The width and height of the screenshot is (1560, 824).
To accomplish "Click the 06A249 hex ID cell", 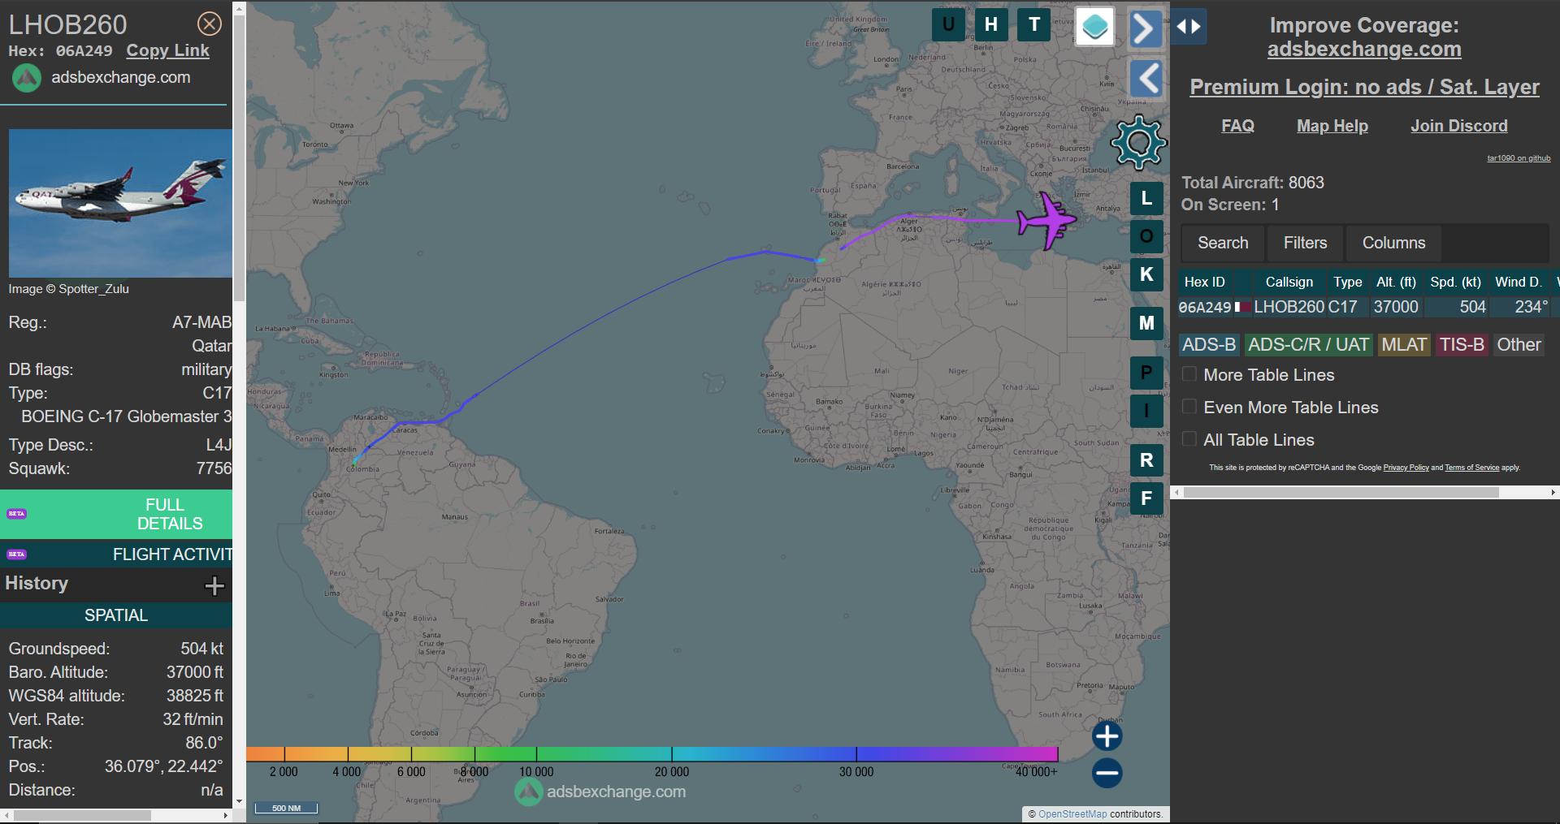I will click(1205, 307).
